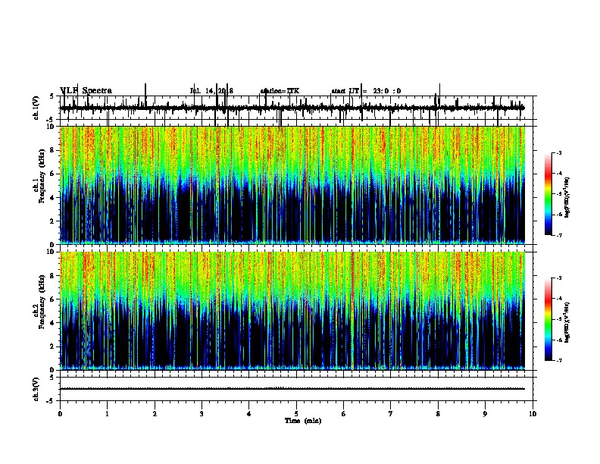Click the "-3" tick on ch.1 color bar

pos(558,153)
